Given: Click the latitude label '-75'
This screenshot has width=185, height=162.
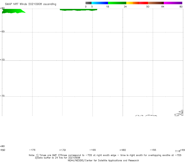Looking at the screenshot, I should click(2, 96).
